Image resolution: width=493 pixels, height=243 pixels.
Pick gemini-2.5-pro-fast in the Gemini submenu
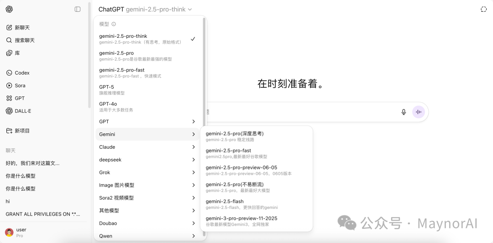click(257, 153)
